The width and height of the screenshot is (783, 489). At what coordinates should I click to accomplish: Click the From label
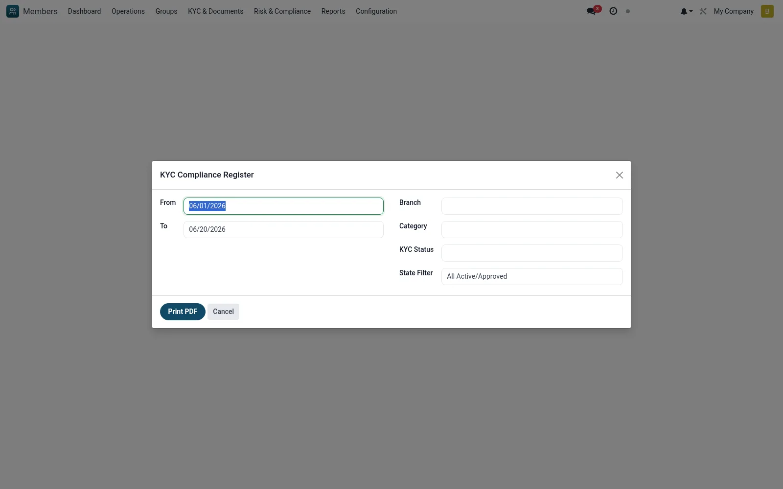click(168, 202)
